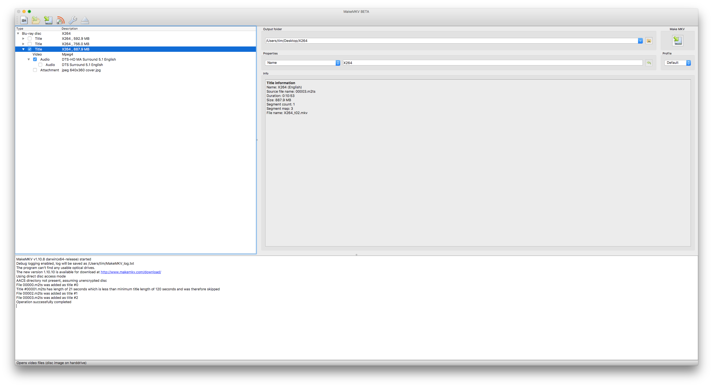The height and width of the screenshot is (387, 713).
Task: Collapse the Blu-ray disc tree node
Action: (18, 34)
